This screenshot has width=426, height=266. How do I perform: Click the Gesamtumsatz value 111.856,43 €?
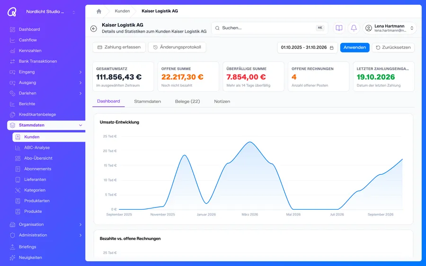point(119,77)
